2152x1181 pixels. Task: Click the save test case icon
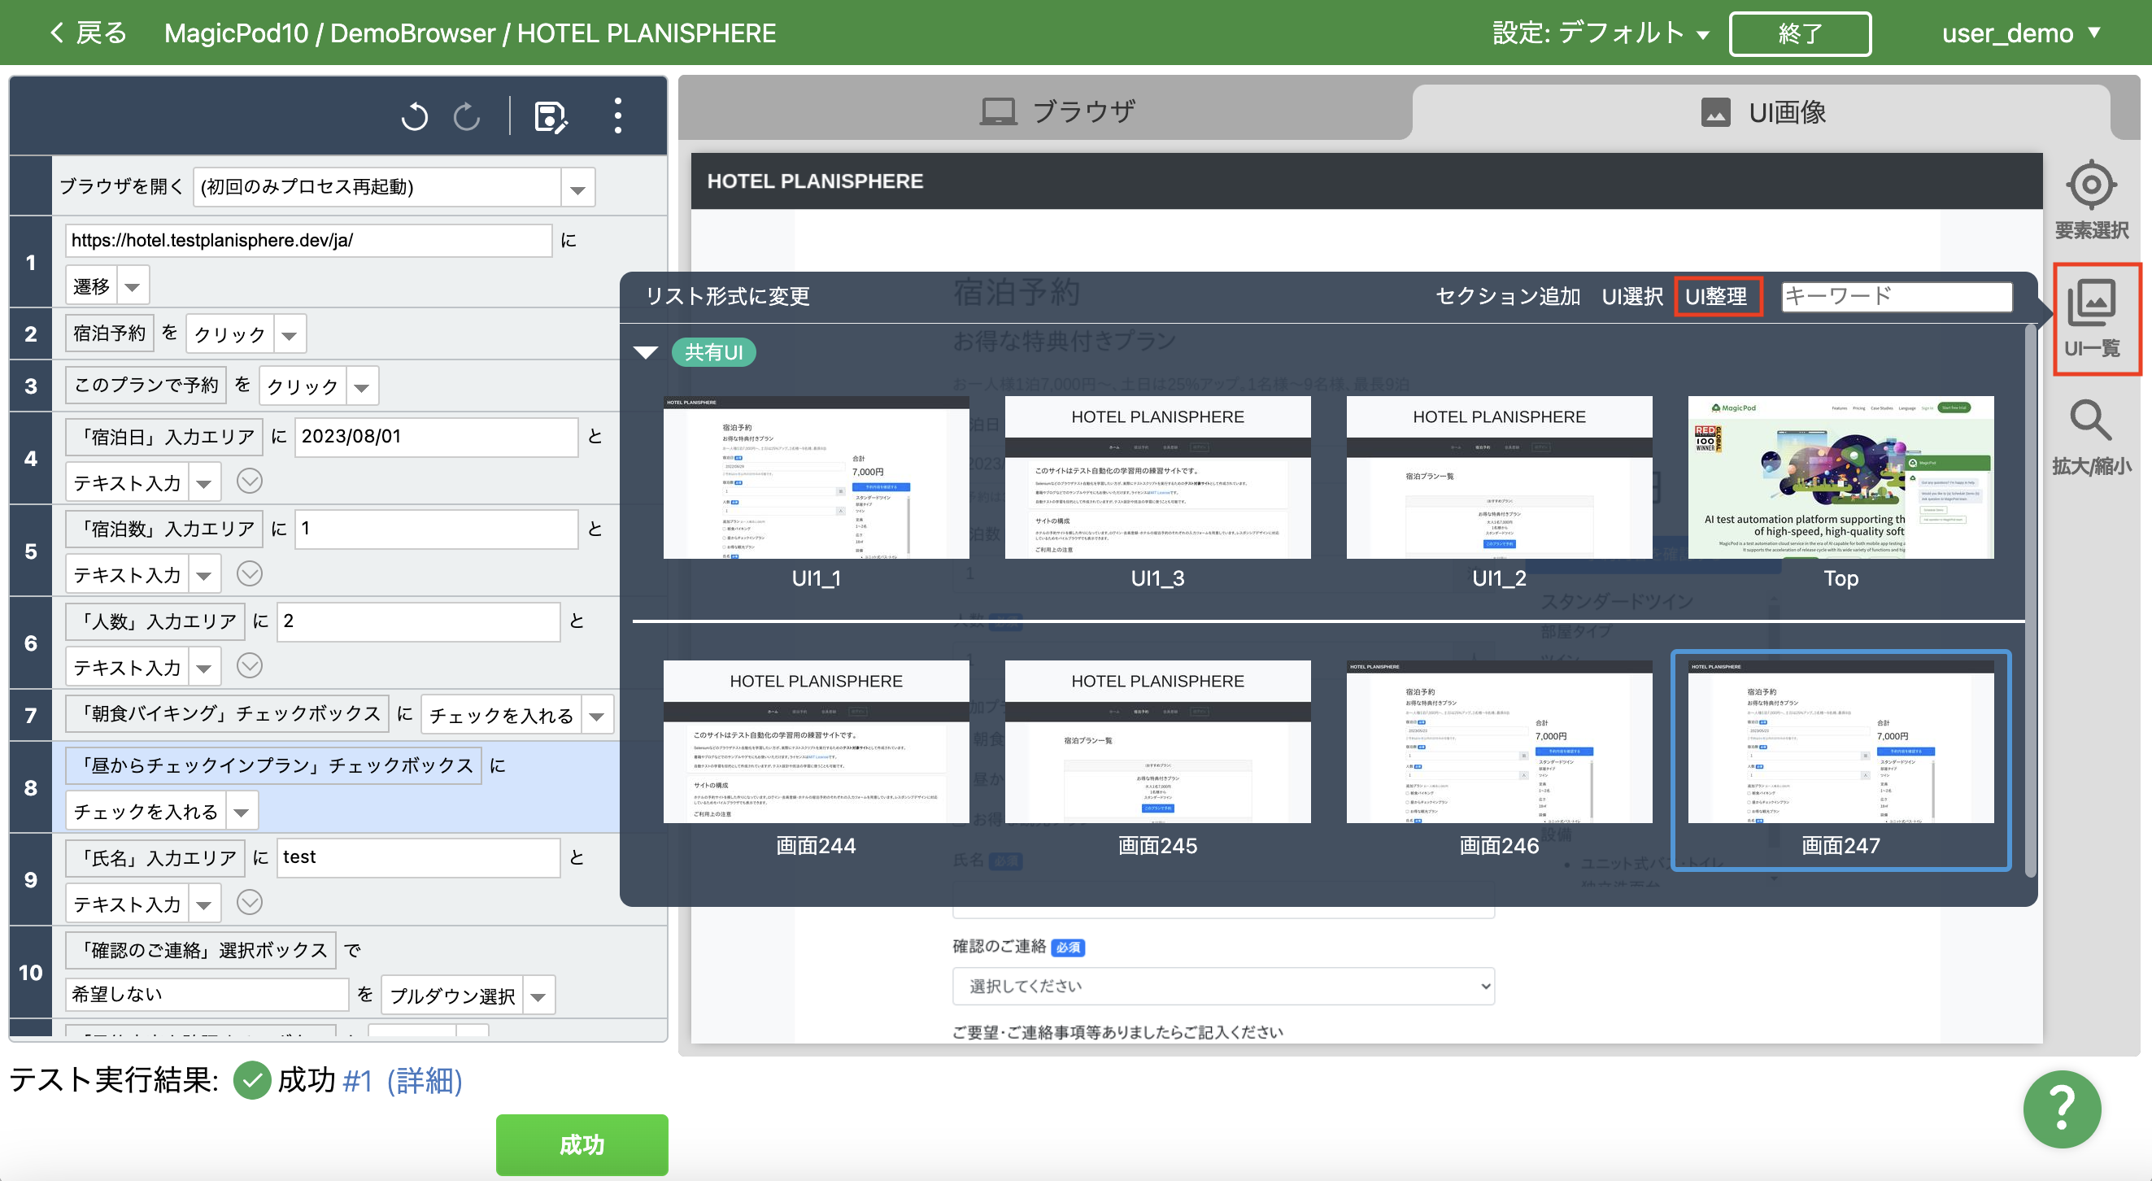pyautogui.click(x=551, y=117)
